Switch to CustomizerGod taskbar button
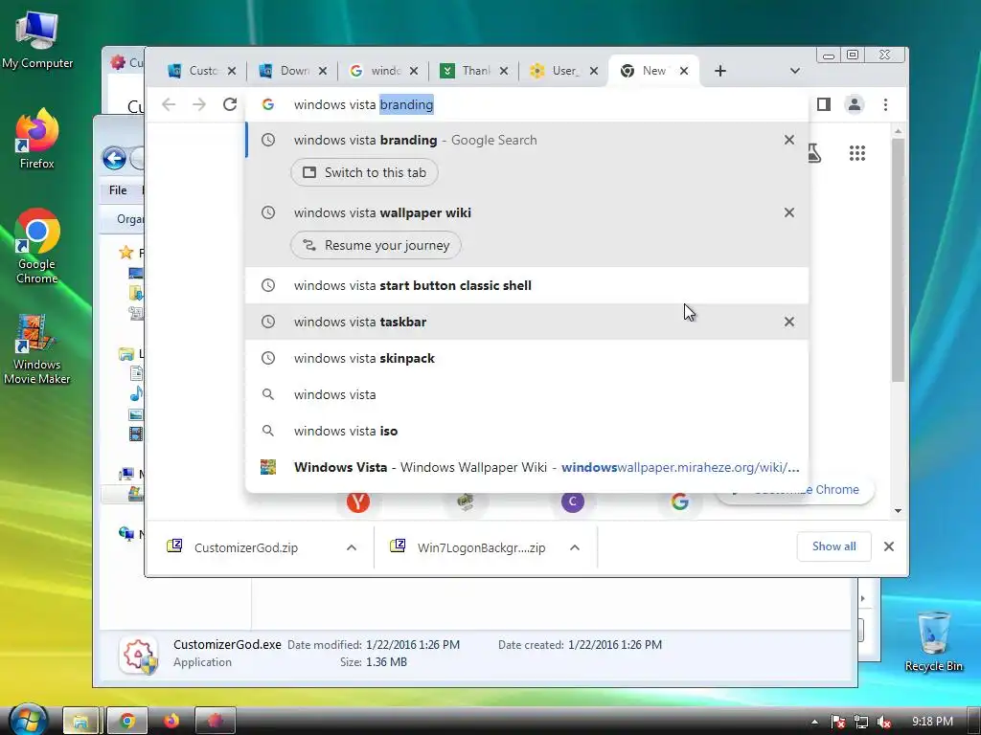This screenshot has height=735, width=981. 216,722
